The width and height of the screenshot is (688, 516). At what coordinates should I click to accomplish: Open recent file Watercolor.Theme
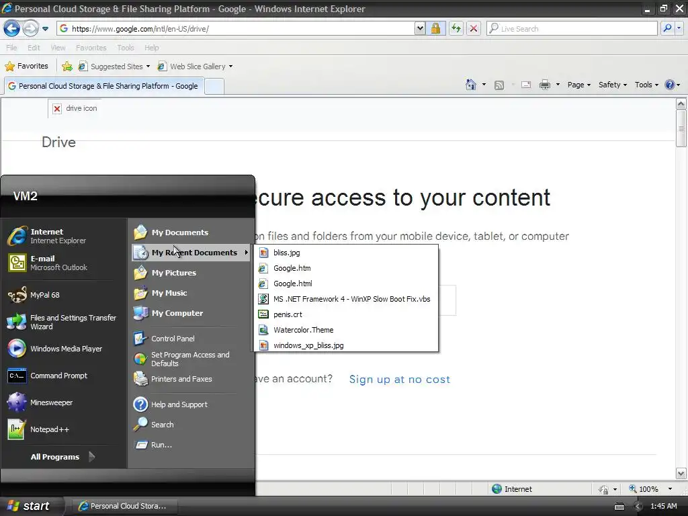click(346, 329)
